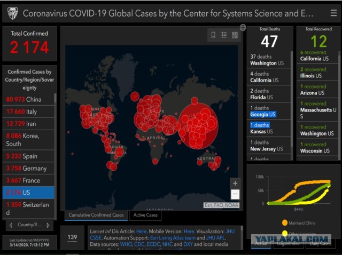
Task: Select the Actual chart tab
Action: [x=261, y=244]
